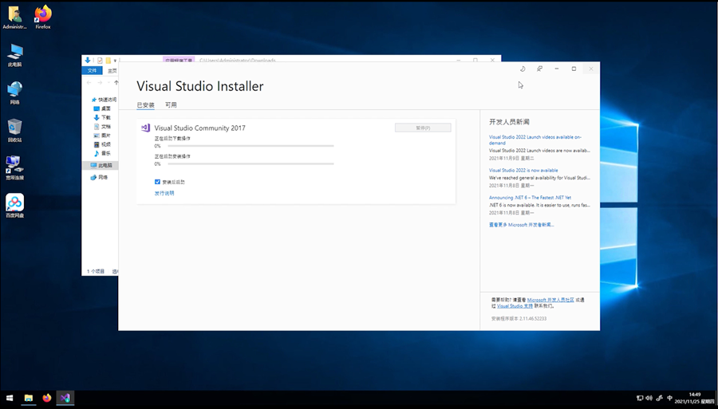Open the quick access toolbar dropdown arrow
The width and height of the screenshot is (718, 409).
coord(115,61)
